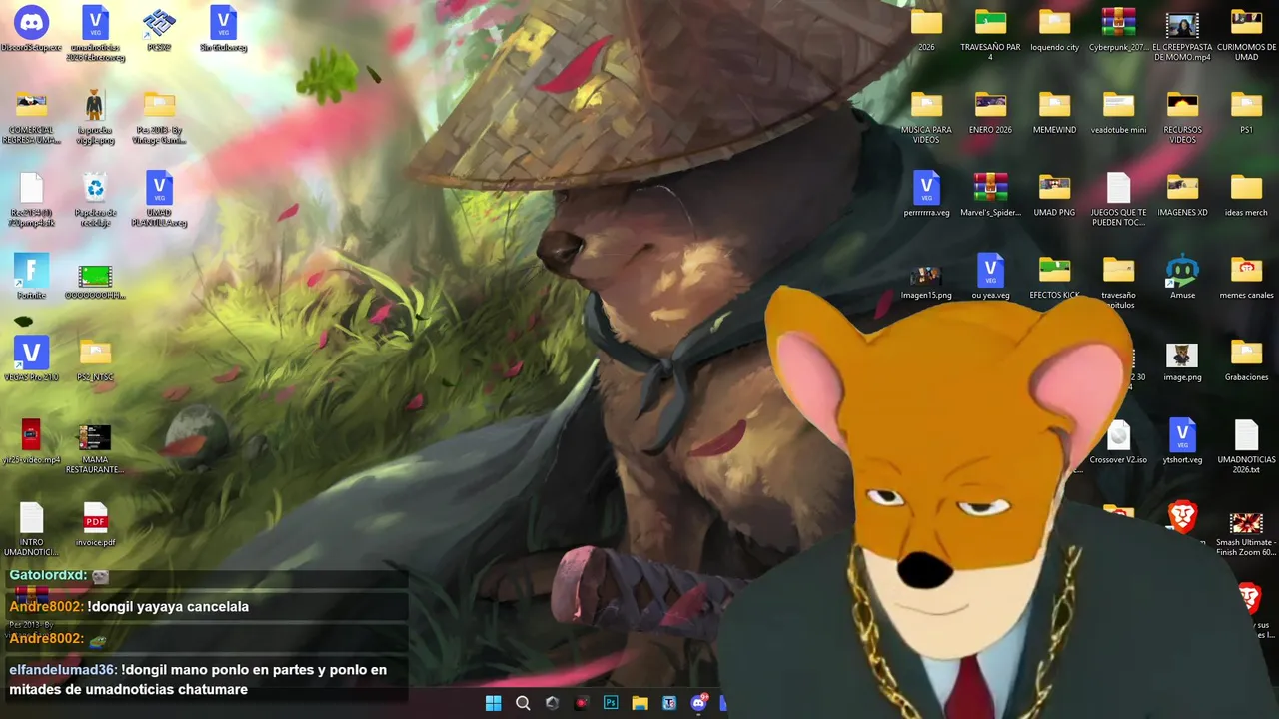The width and height of the screenshot is (1279, 719).
Task: Open the PS1 folder
Action: point(1246,105)
